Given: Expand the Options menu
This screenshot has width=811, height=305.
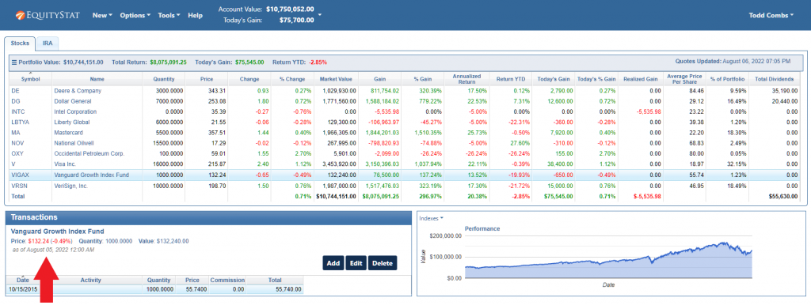Looking at the screenshot, I should (x=135, y=16).
